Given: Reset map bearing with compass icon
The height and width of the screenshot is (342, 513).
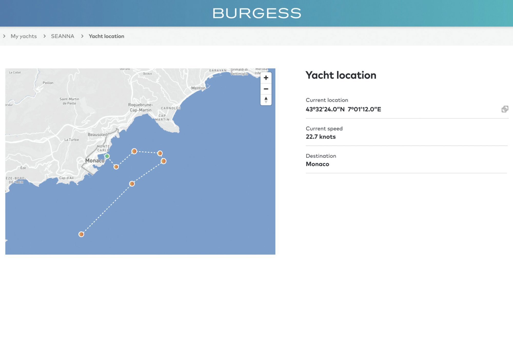Looking at the screenshot, I should pyautogui.click(x=266, y=100).
